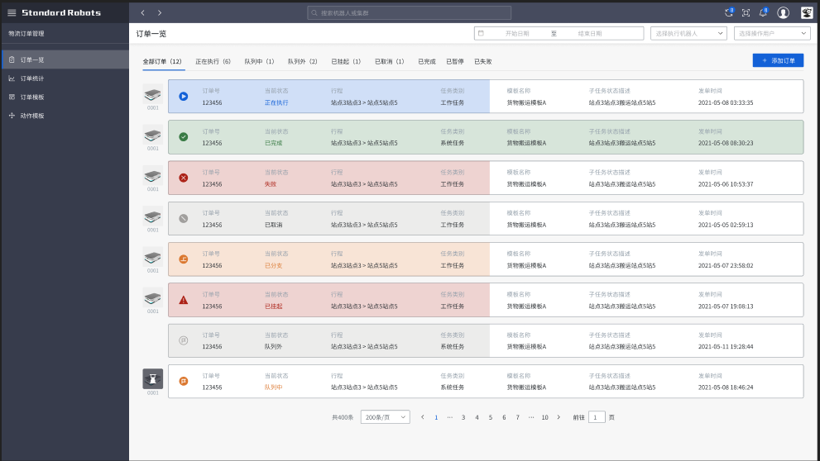Viewport: 820px width, 461px height.
Task: Toggle the hamburger menu beside Standard Robots
Action: 12,12
